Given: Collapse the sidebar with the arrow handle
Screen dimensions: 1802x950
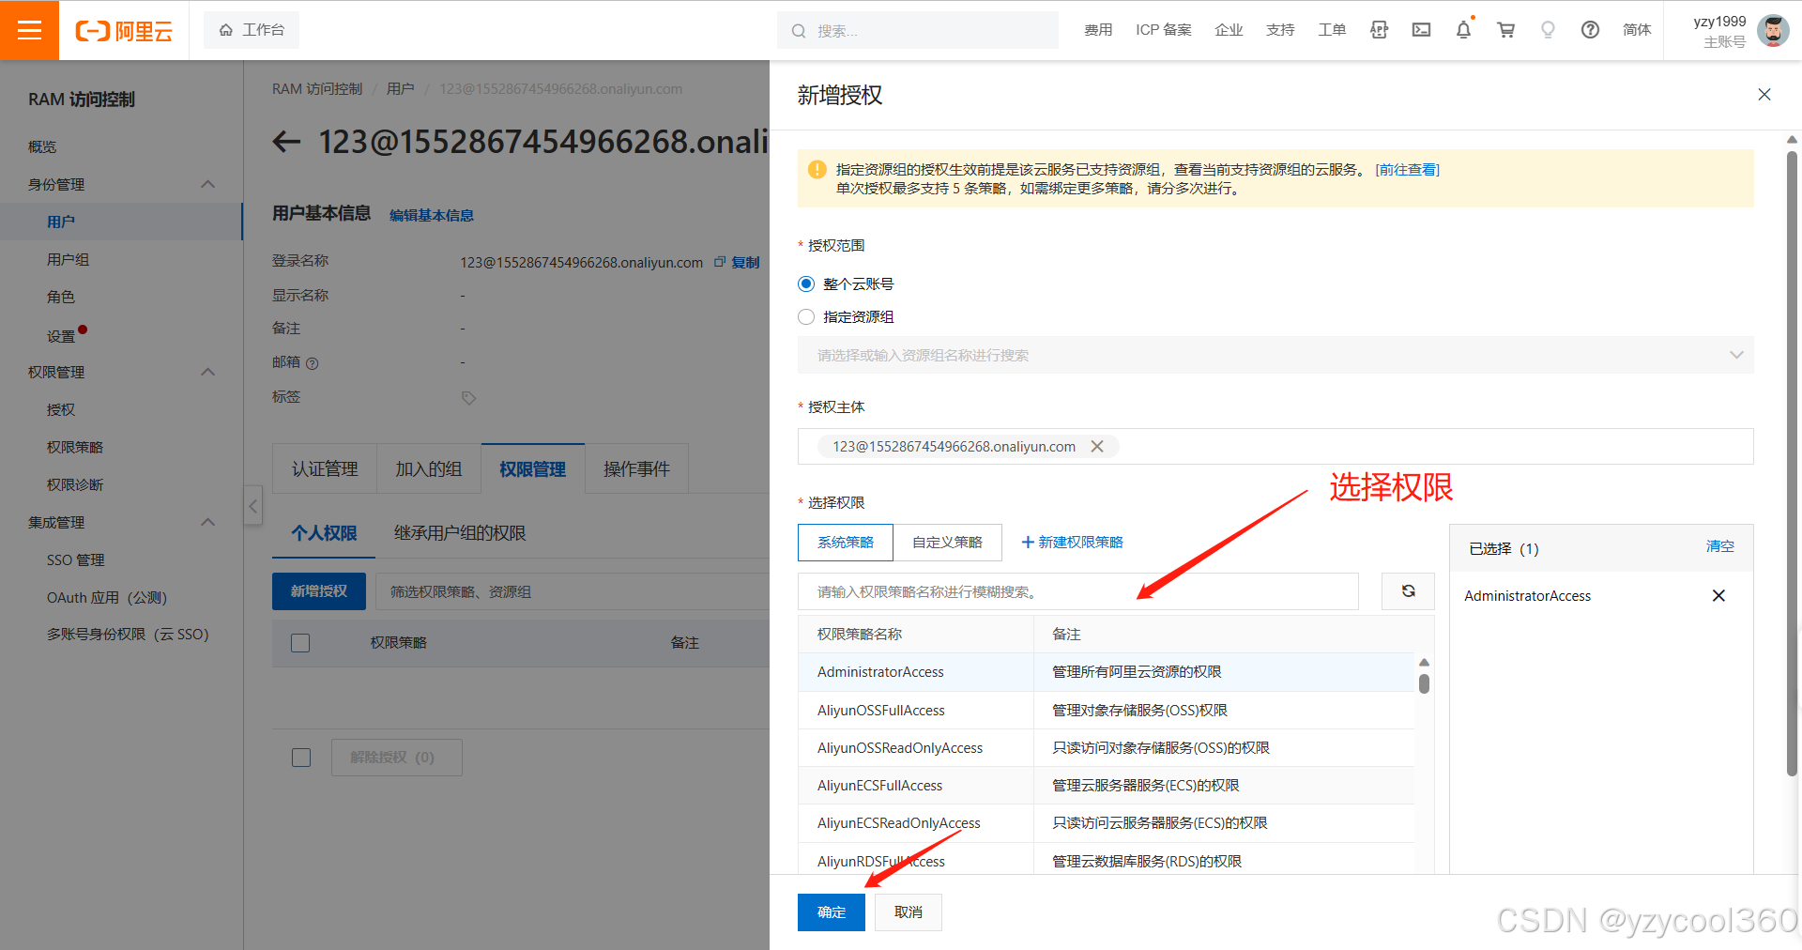Looking at the screenshot, I should pyautogui.click(x=252, y=506).
